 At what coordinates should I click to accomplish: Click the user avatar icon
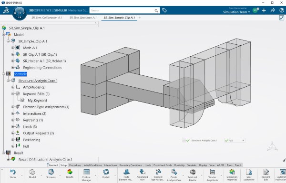point(255,10)
